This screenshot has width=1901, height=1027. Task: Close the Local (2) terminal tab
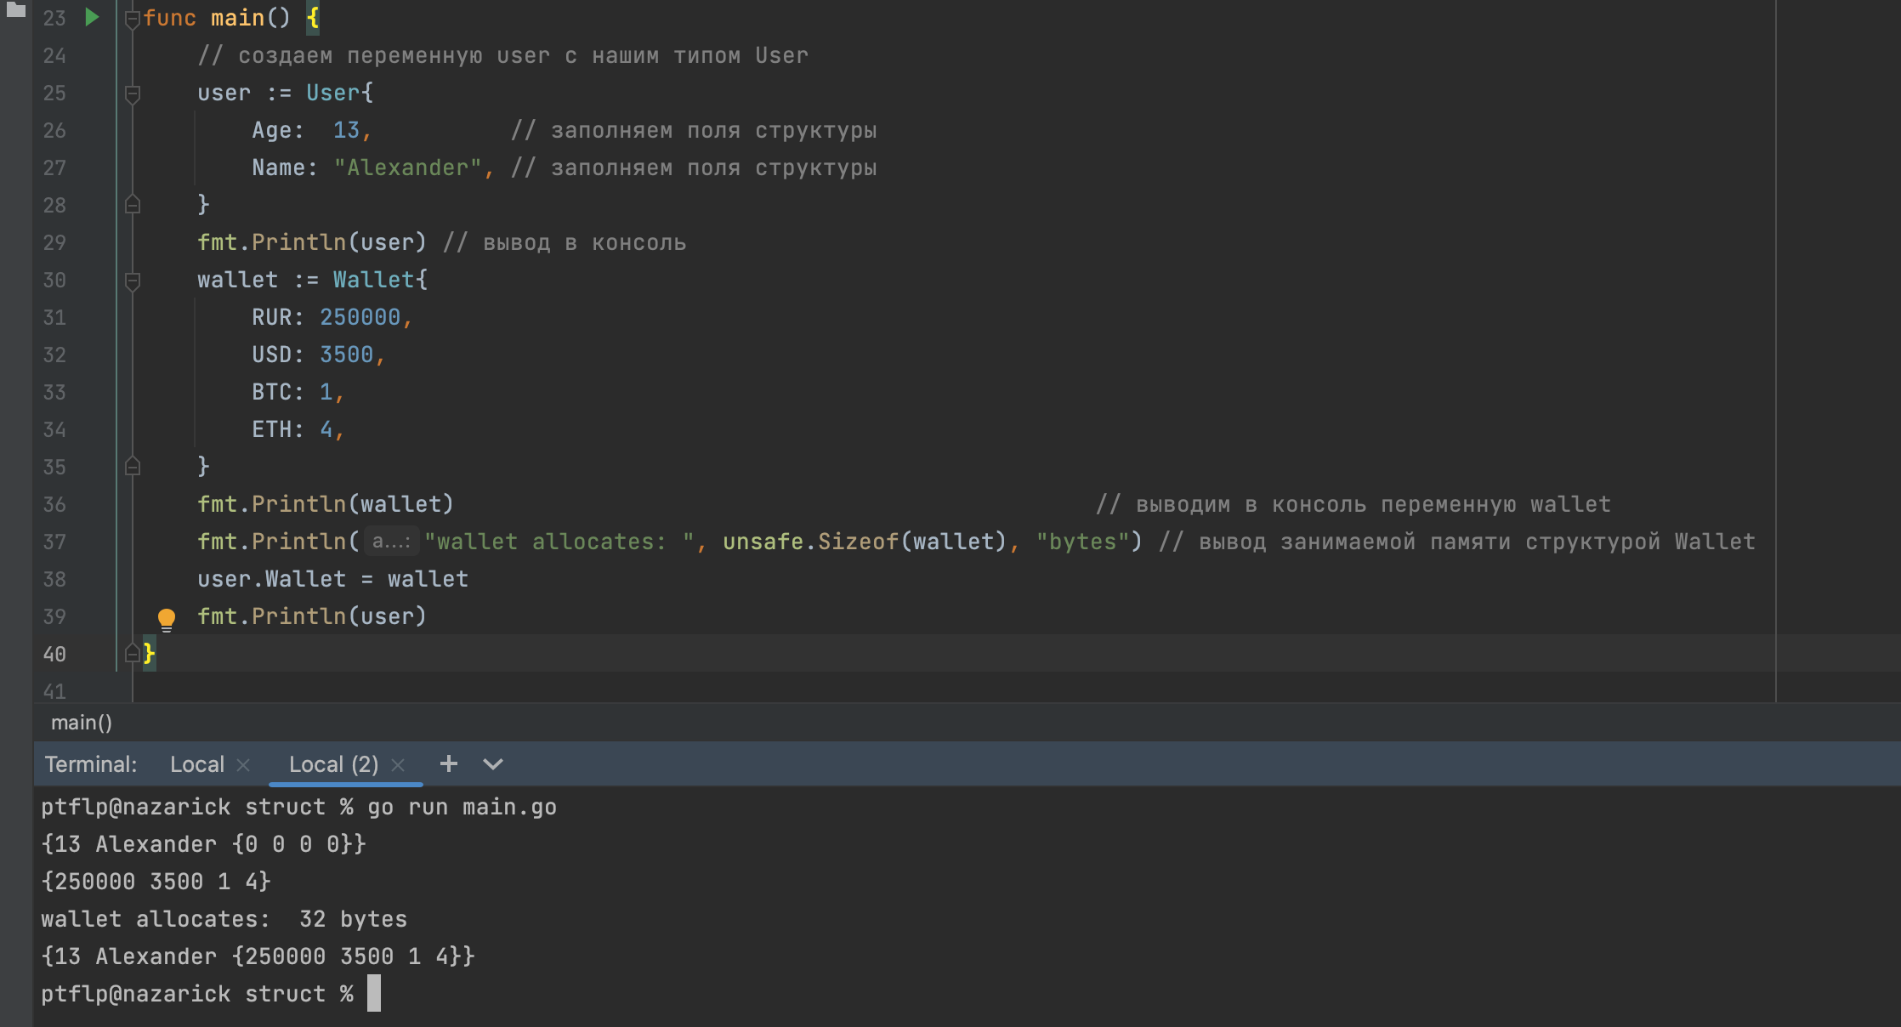[398, 764]
